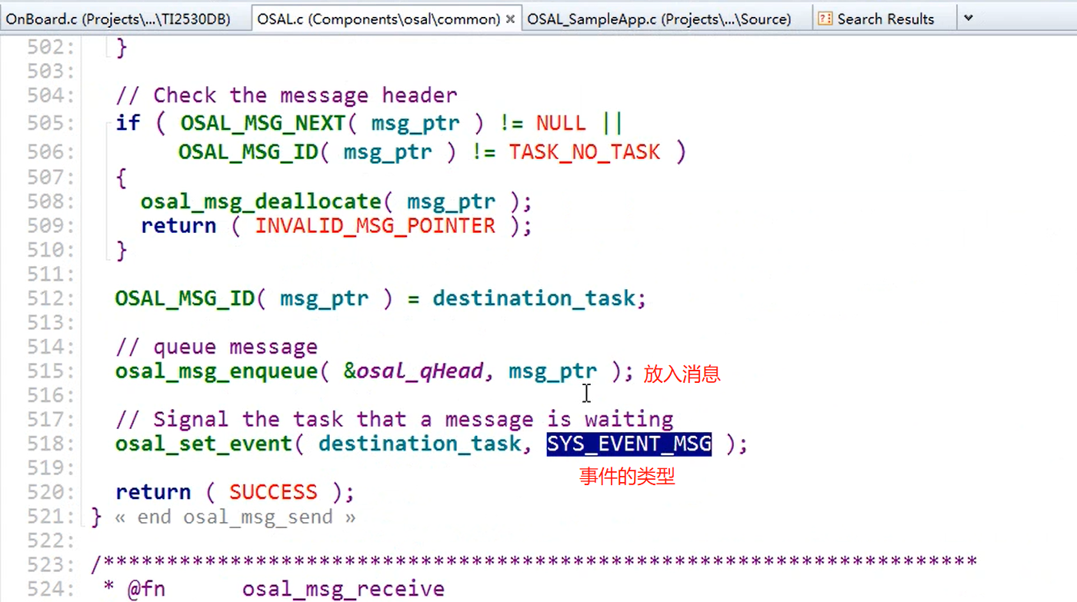Click osal_msg_enqueue function name
This screenshot has width=1077, height=602.
[x=216, y=371]
